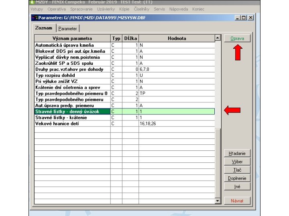Select row Automatická úprava kmeňa

pos(124,45)
